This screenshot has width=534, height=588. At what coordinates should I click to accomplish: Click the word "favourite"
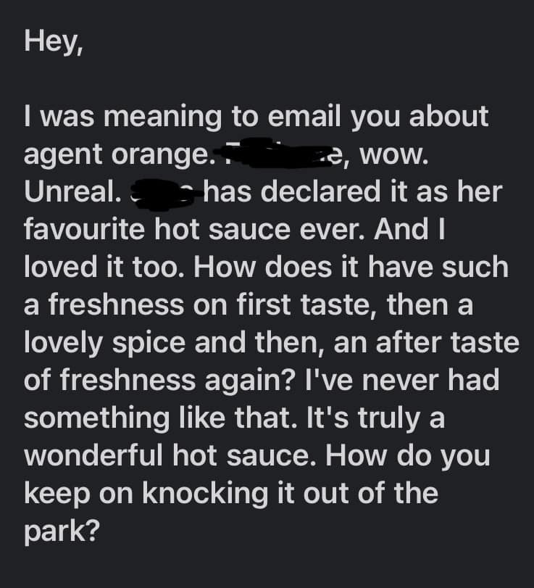tap(85, 229)
